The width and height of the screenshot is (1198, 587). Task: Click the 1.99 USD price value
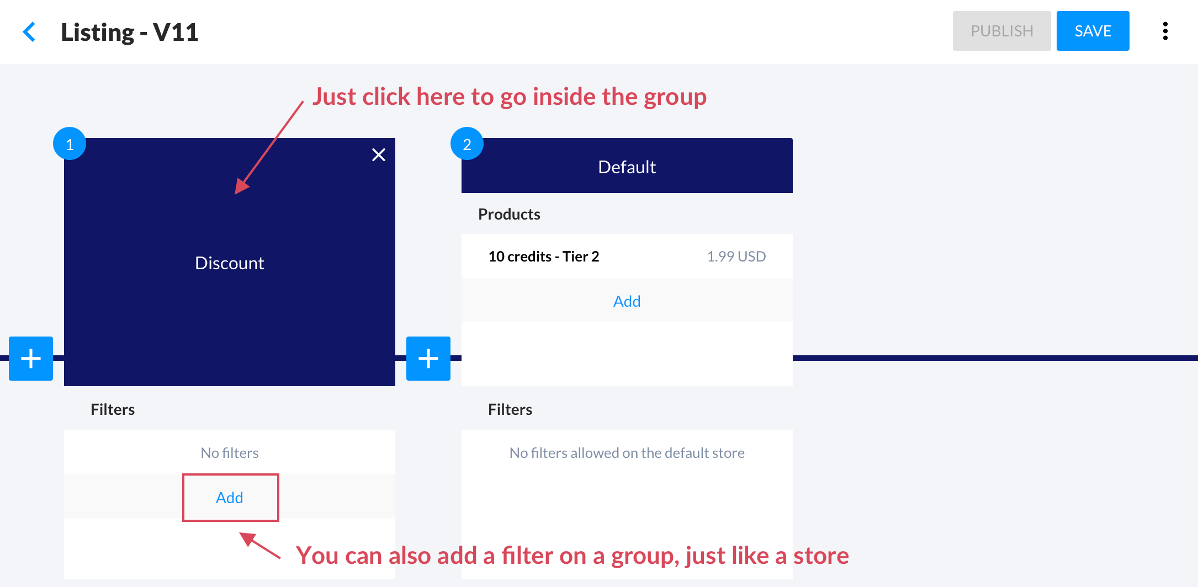[x=736, y=257]
